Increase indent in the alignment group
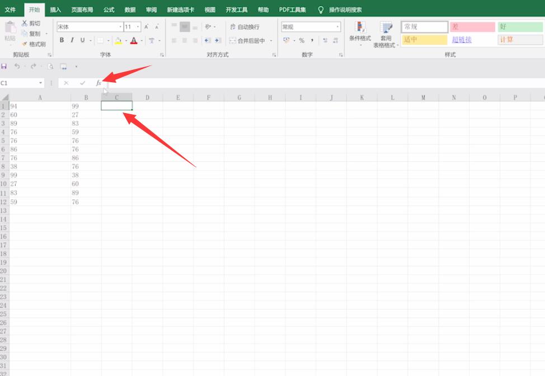This screenshot has height=376, width=545. click(x=218, y=41)
